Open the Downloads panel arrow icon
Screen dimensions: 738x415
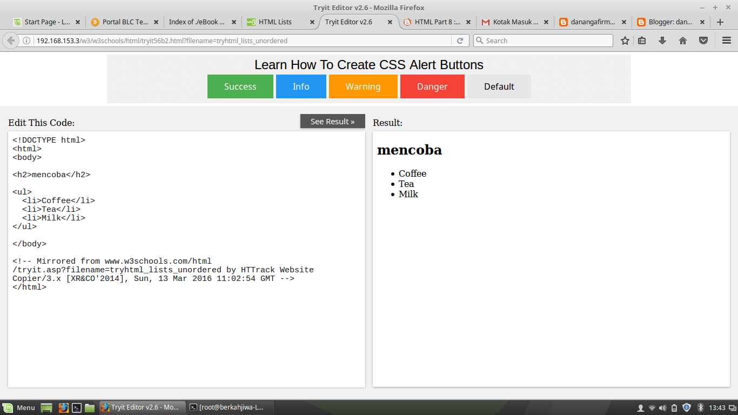tap(662, 40)
